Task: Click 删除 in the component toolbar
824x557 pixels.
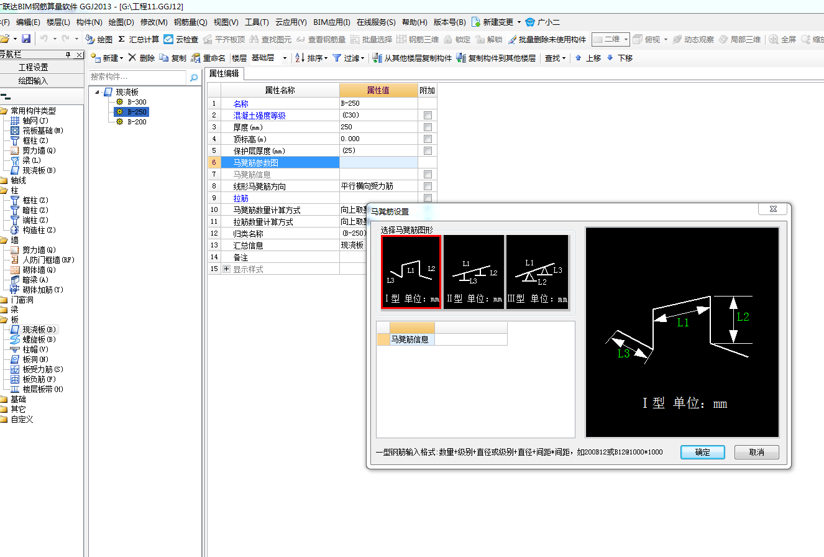Action: pos(141,58)
